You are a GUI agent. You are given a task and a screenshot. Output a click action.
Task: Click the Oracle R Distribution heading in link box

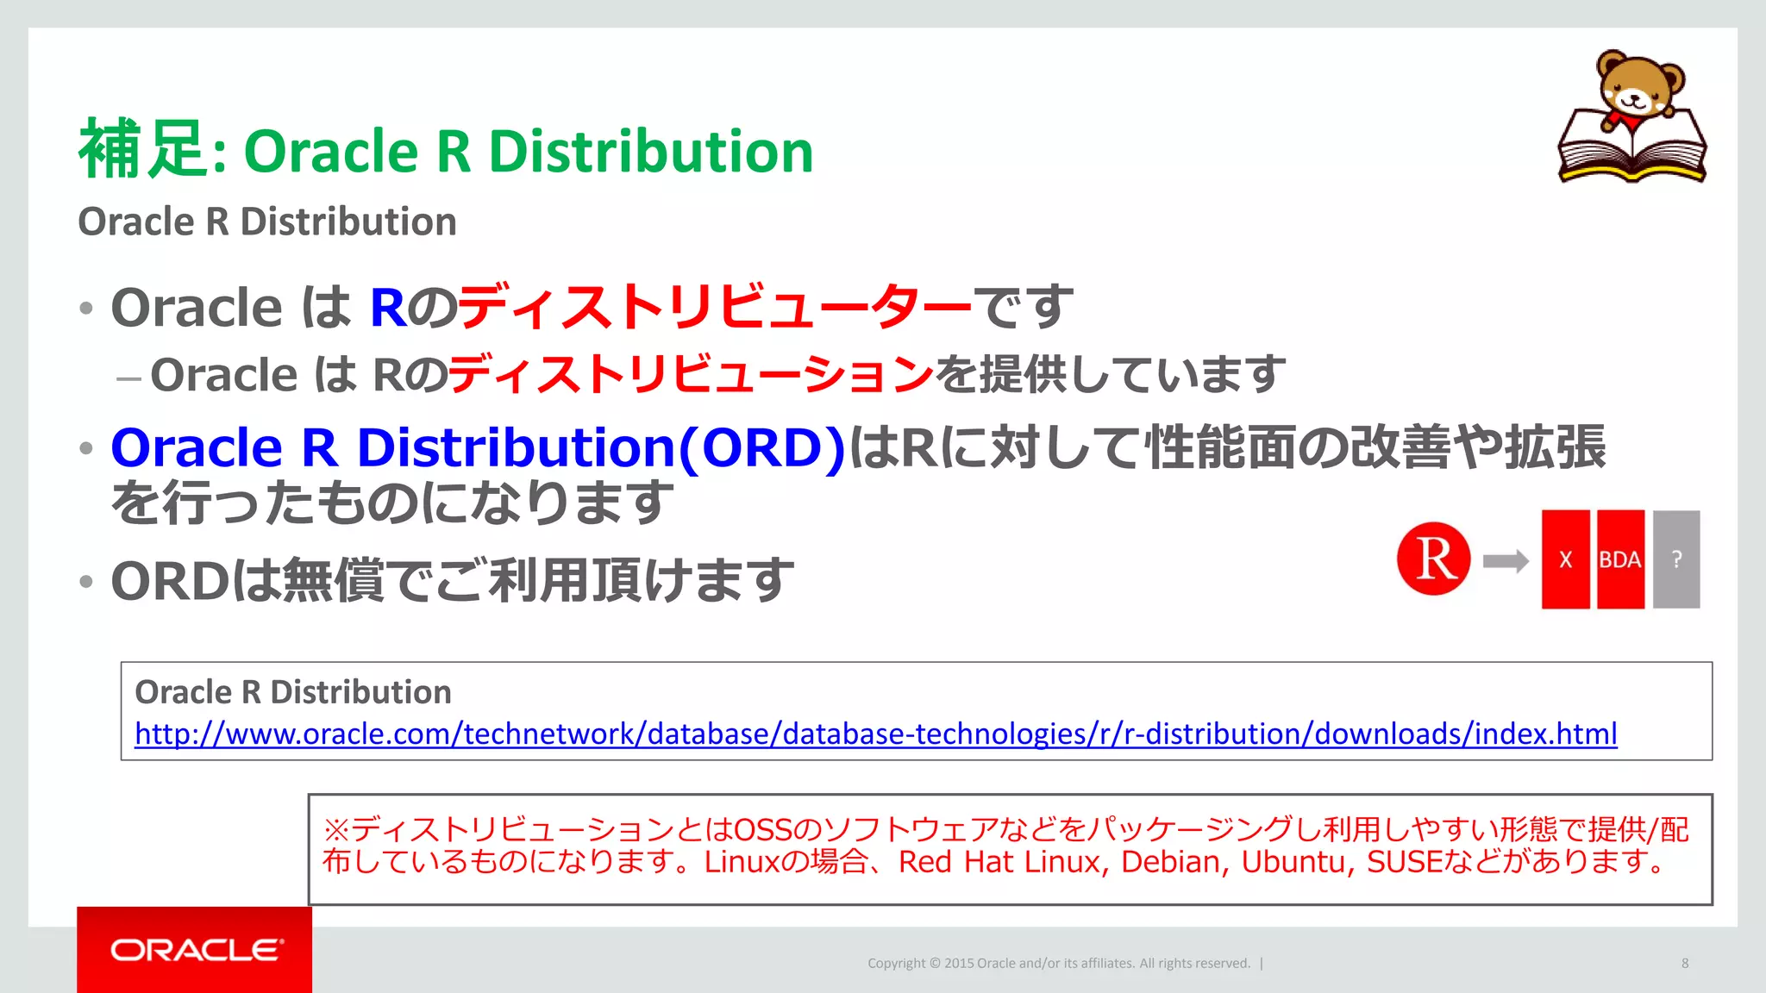coord(293,692)
